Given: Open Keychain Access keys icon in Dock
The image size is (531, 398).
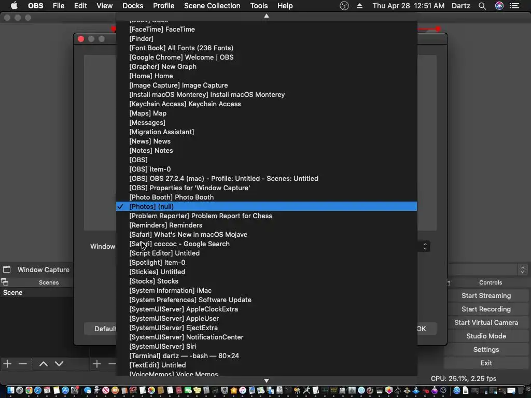Looking at the screenshot, I should (x=297, y=390).
